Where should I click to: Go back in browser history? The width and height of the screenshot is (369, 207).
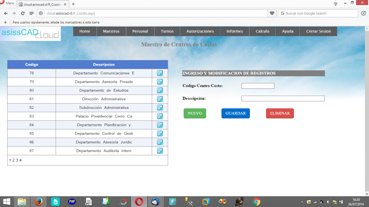pos(6,13)
